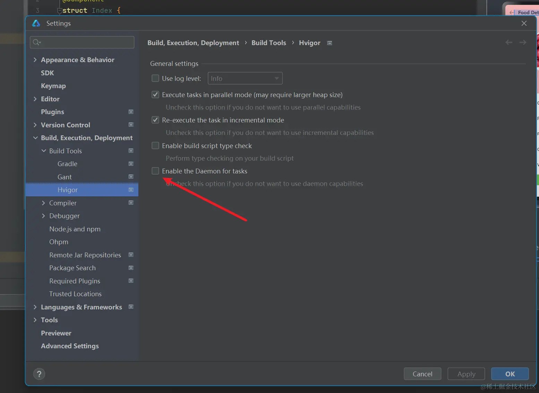
Task: Open Package Search settings
Action: (x=72, y=268)
